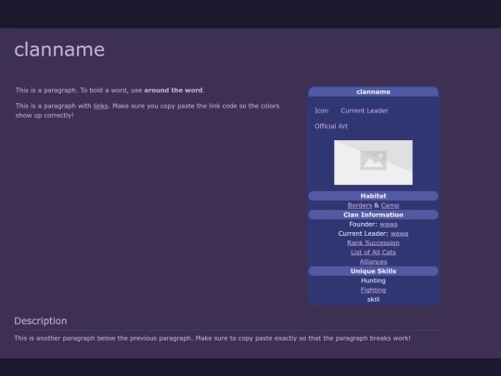Open the Borders link under Habitat
Viewport: 501px width, 376px height.
[360, 205]
